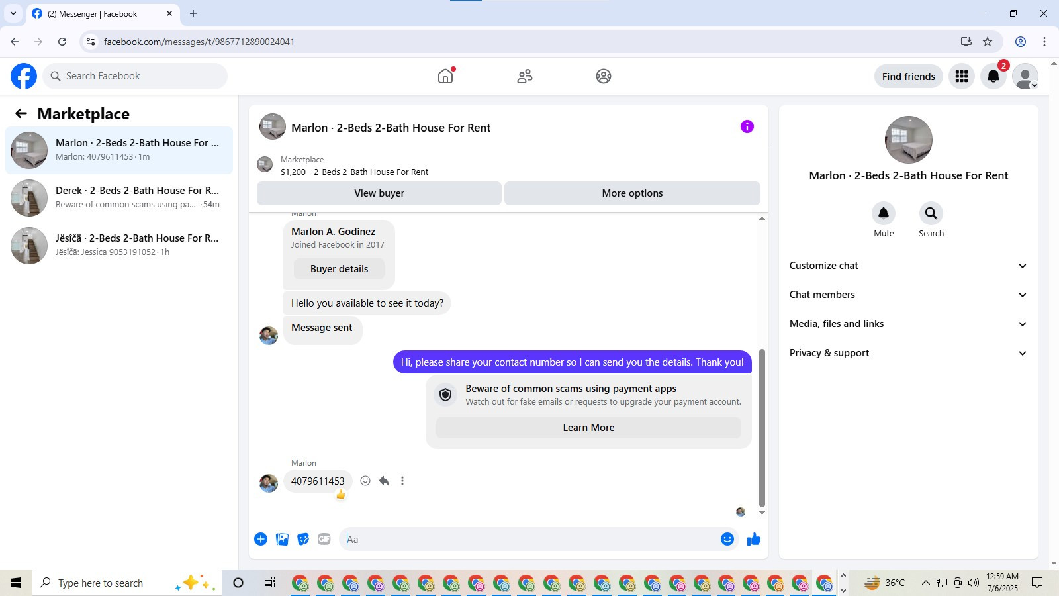The height and width of the screenshot is (596, 1059).
Task: Open the Windows notification center icon
Action: 1037,583
